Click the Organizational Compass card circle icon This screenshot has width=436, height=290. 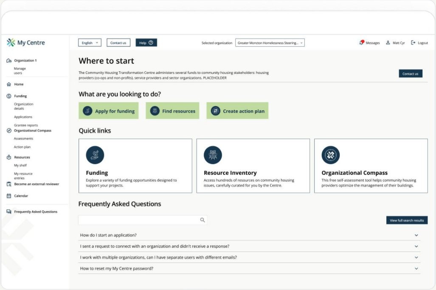click(x=331, y=155)
